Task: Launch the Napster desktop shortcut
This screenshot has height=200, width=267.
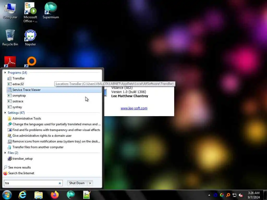Action: pyautogui.click(x=30, y=37)
